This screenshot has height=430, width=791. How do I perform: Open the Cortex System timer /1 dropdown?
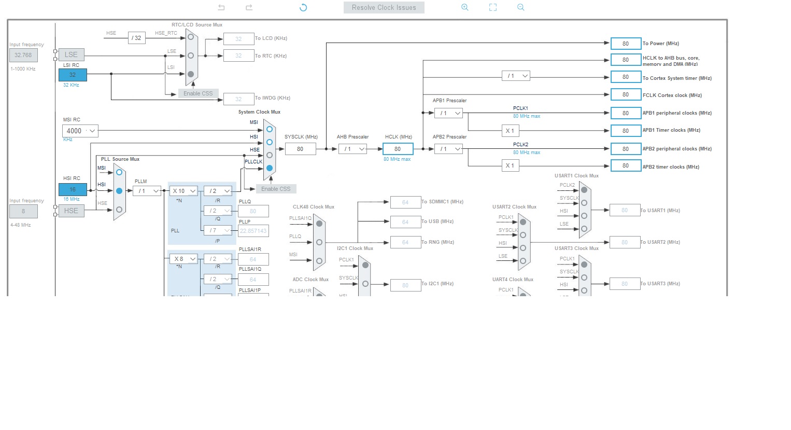pyautogui.click(x=516, y=76)
